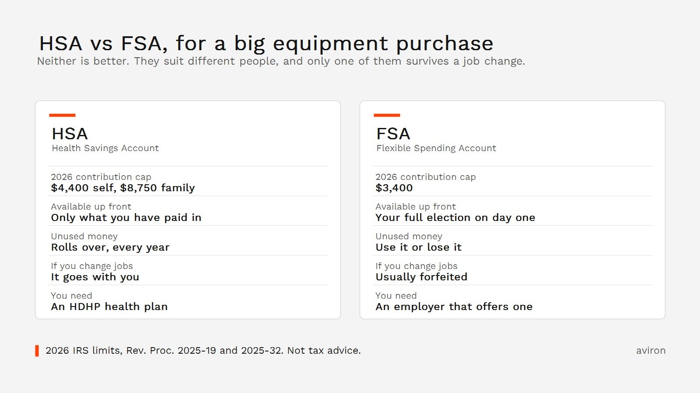
Task: Click the '$3,400' FSA contribution cap
Action: tap(394, 188)
